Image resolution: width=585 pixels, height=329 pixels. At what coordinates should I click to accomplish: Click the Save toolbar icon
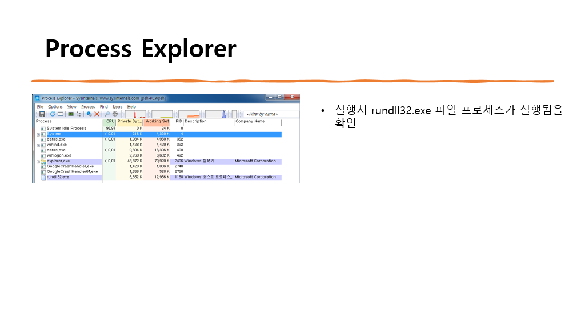[42, 114]
